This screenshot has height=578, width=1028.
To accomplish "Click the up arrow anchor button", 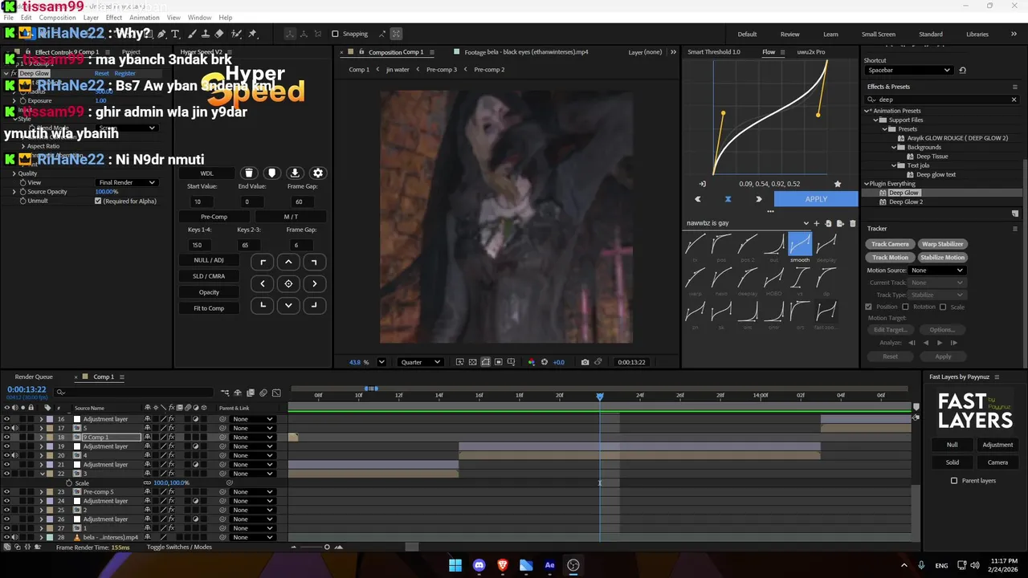I will tap(288, 262).
